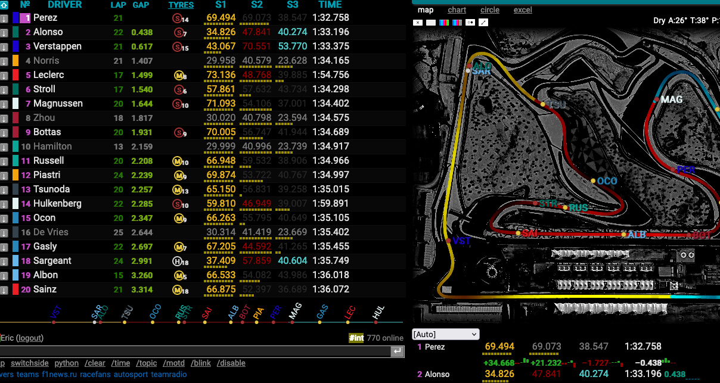Click the OCO label on the track map
This screenshot has width=720, height=383.
607,181
